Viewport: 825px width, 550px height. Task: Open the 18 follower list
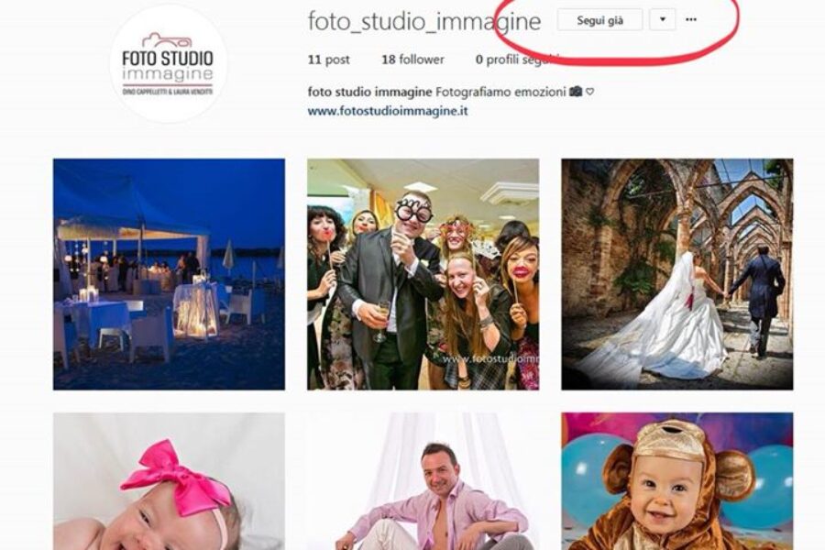coord(413,60)
